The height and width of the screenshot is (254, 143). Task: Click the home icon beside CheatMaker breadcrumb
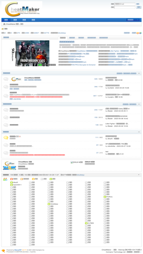pos(4,24)
